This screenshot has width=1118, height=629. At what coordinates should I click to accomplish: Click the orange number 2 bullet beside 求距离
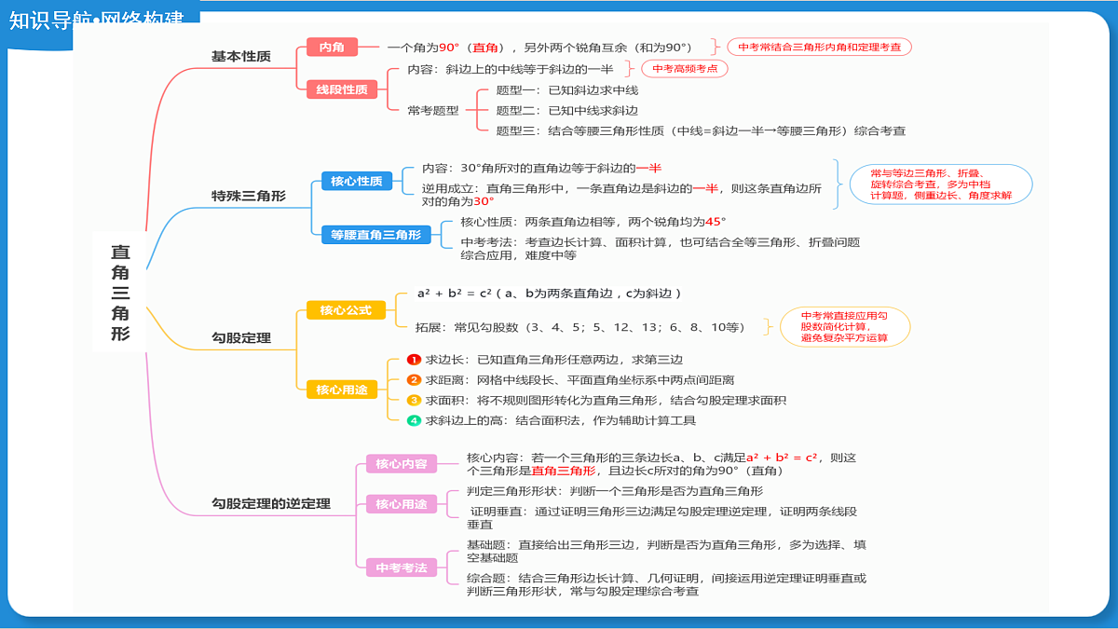click(415, 379)
